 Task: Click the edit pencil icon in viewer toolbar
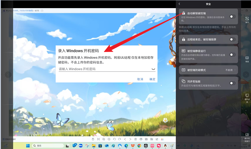point(157,139)
